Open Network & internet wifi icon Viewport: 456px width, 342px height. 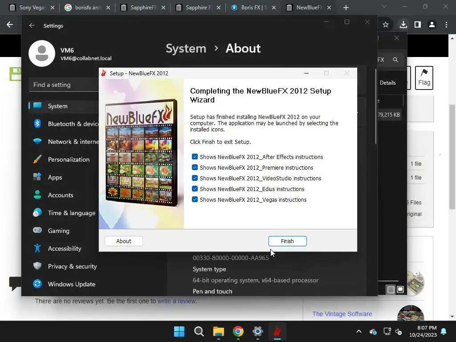(37, 141)
